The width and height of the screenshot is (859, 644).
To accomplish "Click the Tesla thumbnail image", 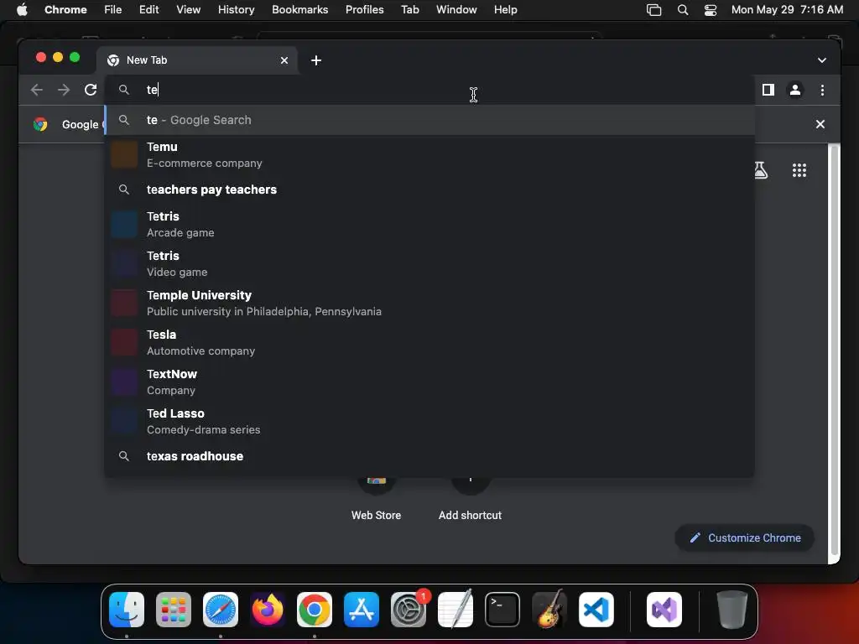I will coord(124,342).
